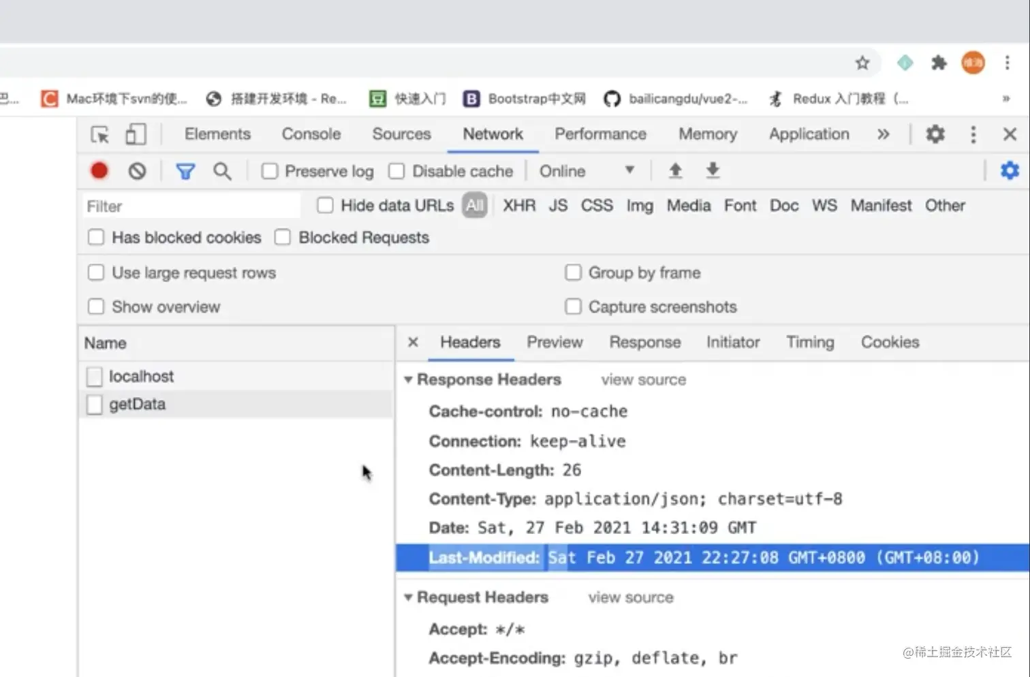Open network settings blue gear

pos(1010,170)
